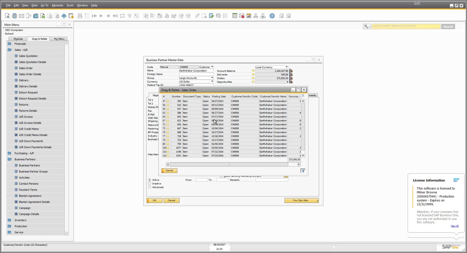Click the Export to Excel icon
Image resolution: width=467 pixels, height=253 pixels.
43,16
